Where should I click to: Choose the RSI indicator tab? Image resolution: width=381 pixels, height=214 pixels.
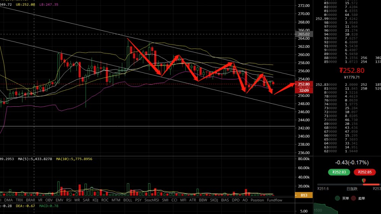(69, 200)
